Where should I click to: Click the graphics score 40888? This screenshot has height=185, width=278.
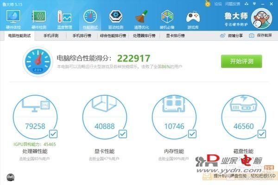click(x=105, y=126)
